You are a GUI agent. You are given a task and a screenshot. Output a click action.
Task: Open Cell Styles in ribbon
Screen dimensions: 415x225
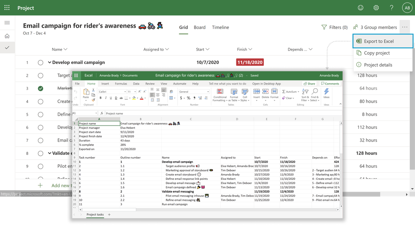tap(245, 95)
